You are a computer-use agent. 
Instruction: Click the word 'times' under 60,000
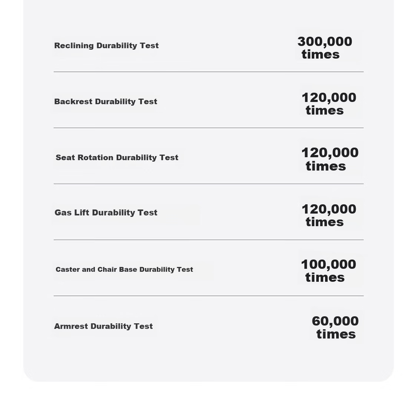pos(336,334)
